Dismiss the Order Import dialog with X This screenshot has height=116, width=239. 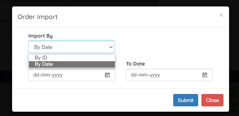point(221,15)
